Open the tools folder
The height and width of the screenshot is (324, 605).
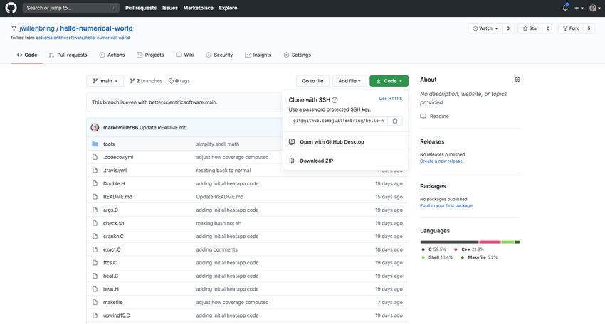click(109, 144)
